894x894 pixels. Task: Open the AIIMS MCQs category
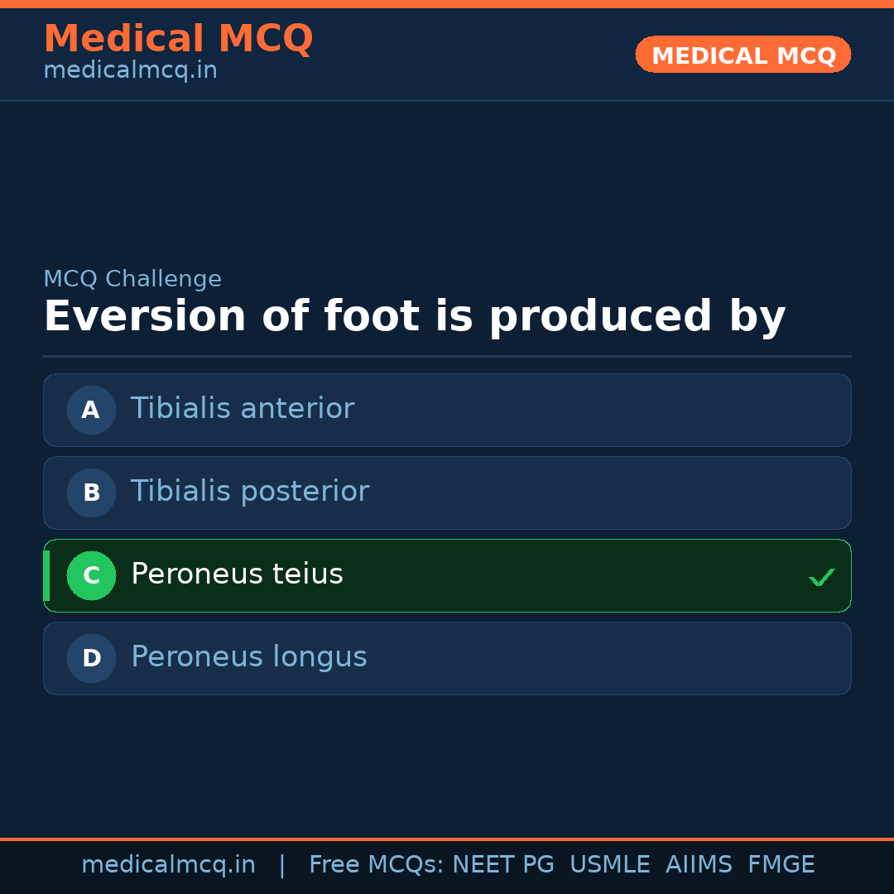point(699,864)
